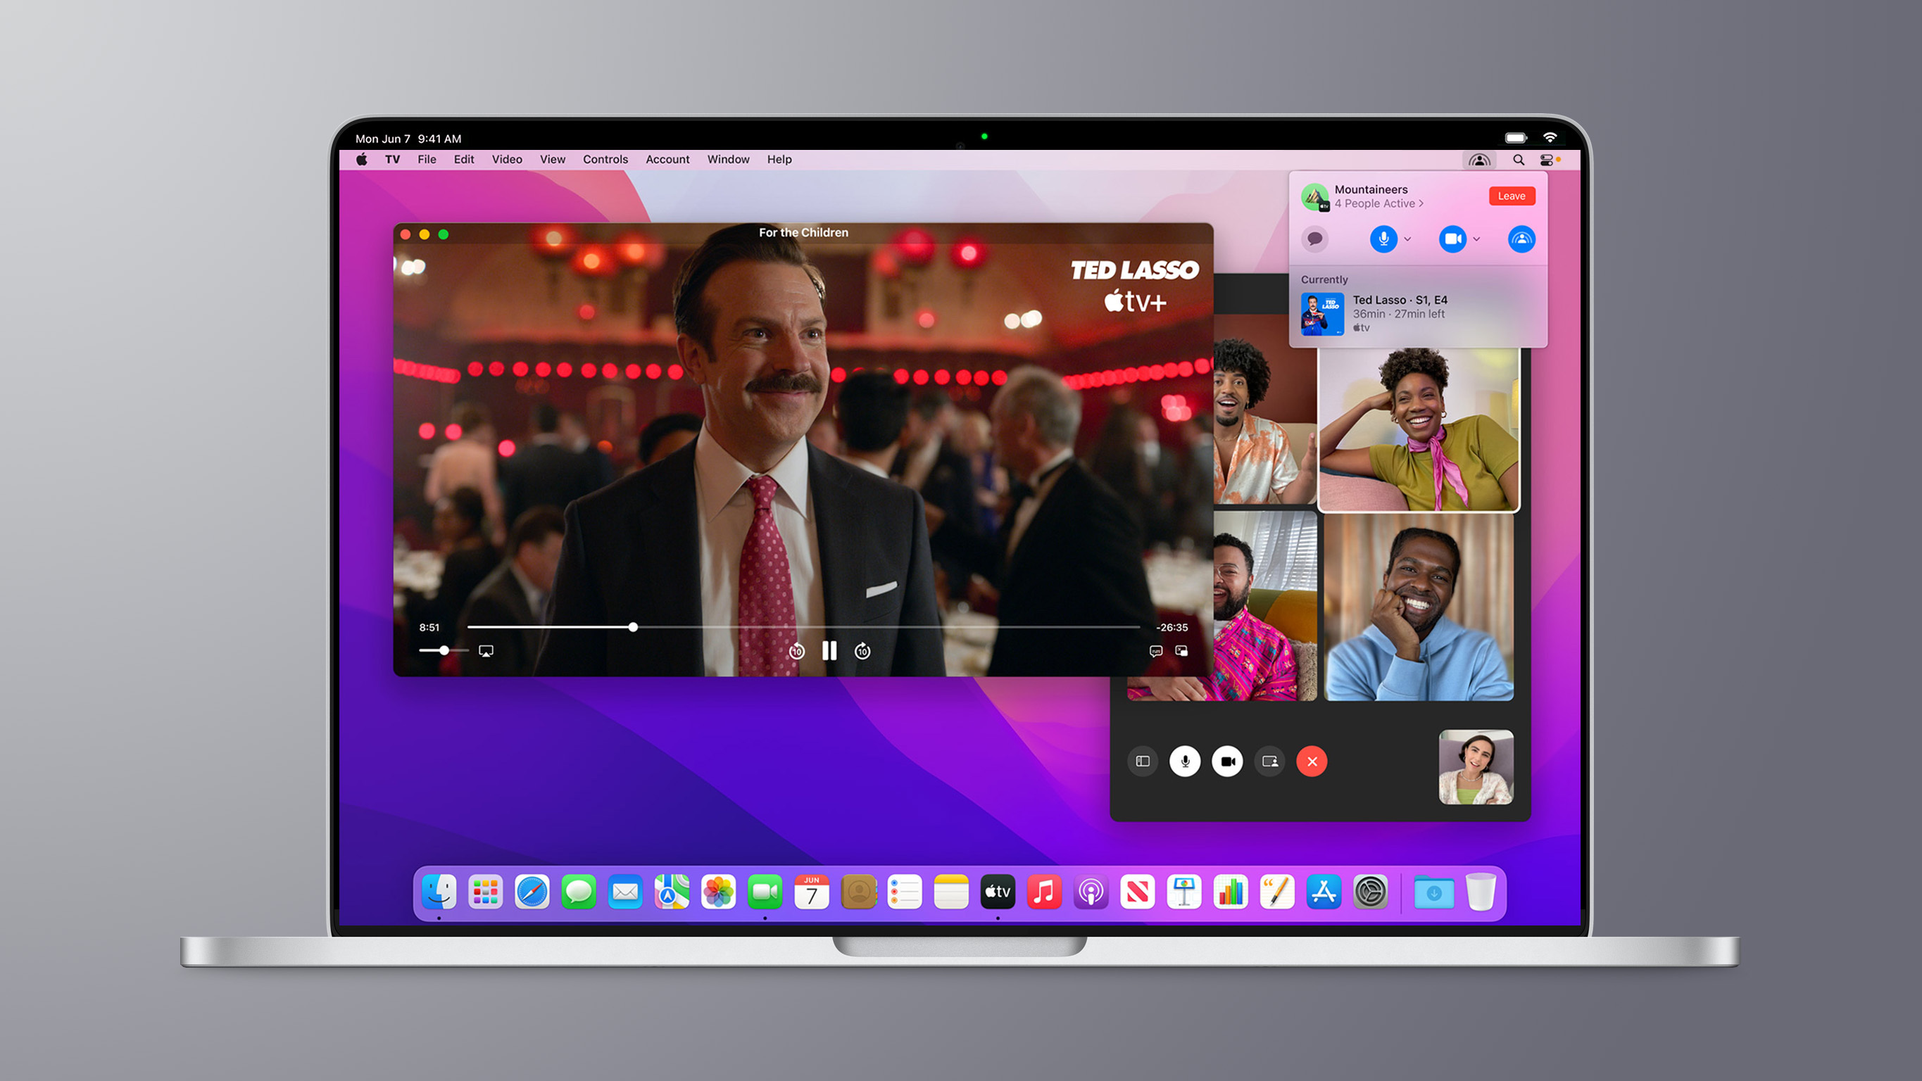Image resolution: width=1922 pixels, height=1081 pixels.
Task: Open the File menu
Action: point(427,160)
